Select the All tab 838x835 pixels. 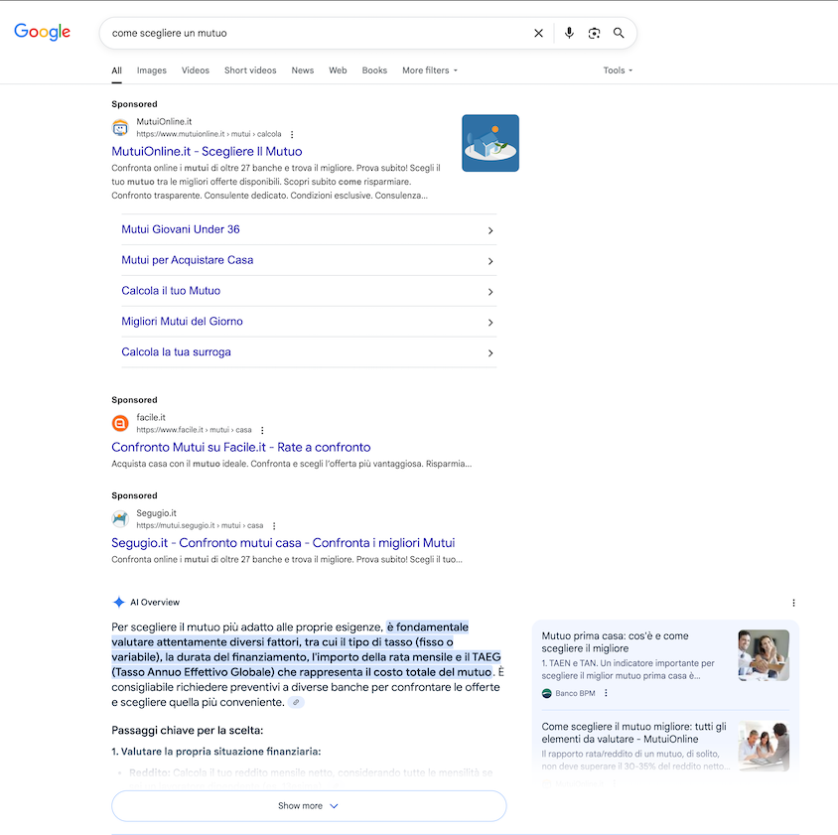coord(116,70)
